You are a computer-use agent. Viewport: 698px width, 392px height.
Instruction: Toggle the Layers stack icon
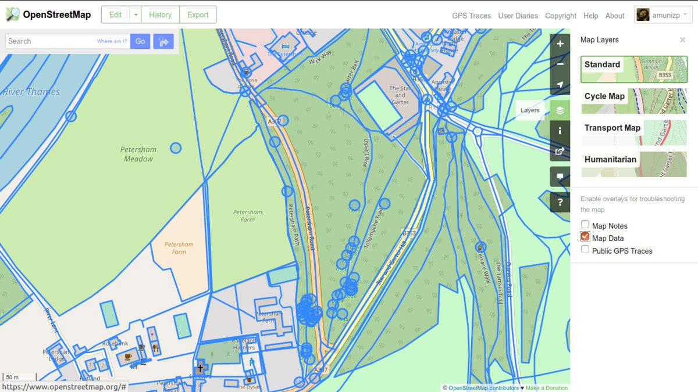560,110
